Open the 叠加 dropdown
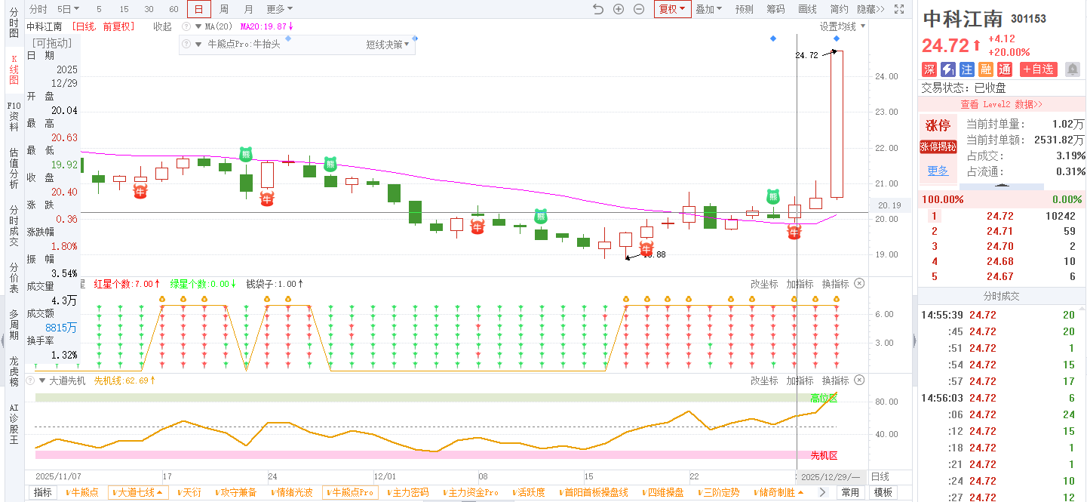This screenshot has height=502, width=1087. coord(708,9)
